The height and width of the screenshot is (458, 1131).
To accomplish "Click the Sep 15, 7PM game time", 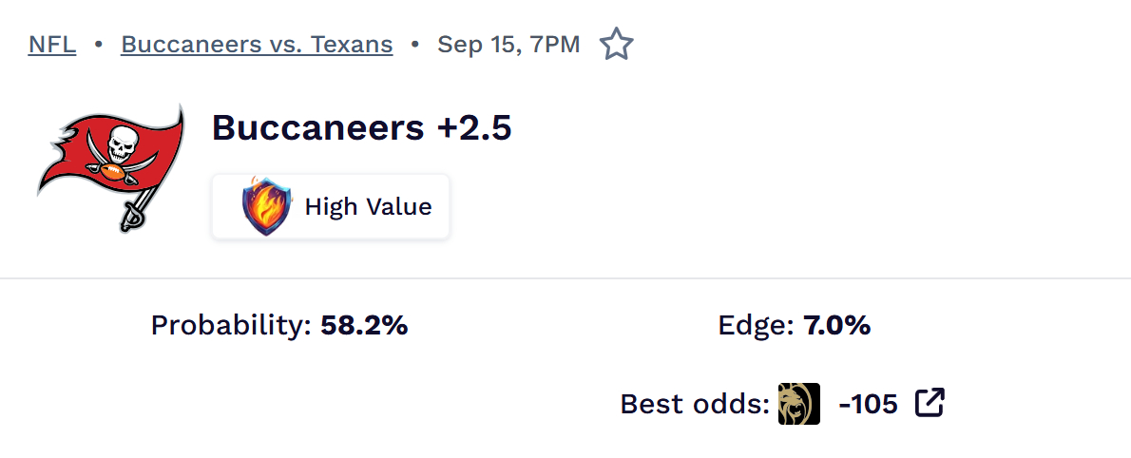I will coord(508,45).
